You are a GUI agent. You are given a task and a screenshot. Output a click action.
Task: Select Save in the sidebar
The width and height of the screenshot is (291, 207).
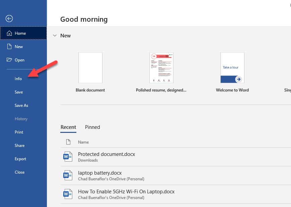click(x=19, y=92)
